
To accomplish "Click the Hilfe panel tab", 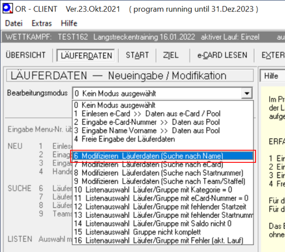I will [271, 76].
